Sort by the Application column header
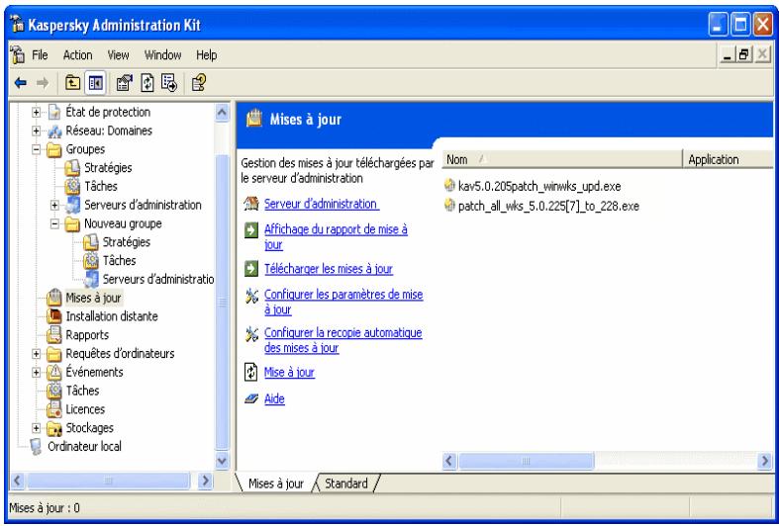This screenshot has width=779, height=526. click(x=728, y=159)
